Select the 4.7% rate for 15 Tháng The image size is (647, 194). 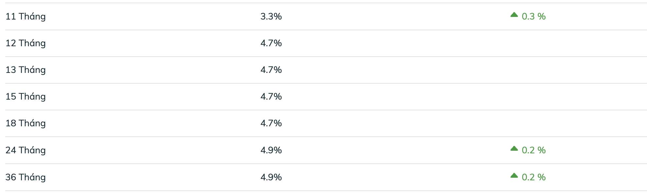(x=271, y=96)
